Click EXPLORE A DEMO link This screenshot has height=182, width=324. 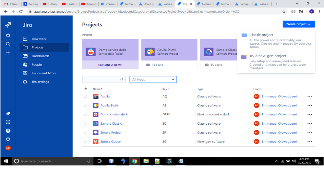click(110, 65)
